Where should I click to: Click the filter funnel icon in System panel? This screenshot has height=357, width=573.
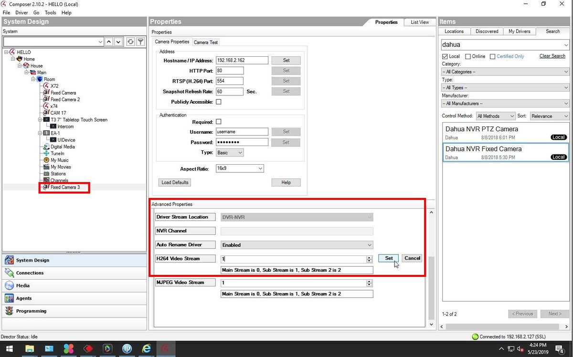tap(140, 42)
